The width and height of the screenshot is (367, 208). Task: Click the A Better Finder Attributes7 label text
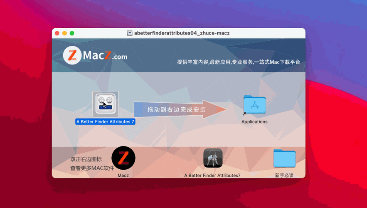click(212, 175)
